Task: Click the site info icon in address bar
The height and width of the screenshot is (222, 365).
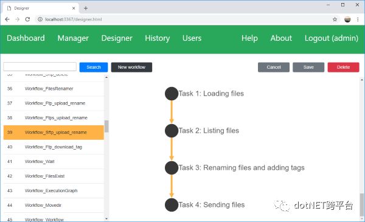Action: (x=40, y=19)
